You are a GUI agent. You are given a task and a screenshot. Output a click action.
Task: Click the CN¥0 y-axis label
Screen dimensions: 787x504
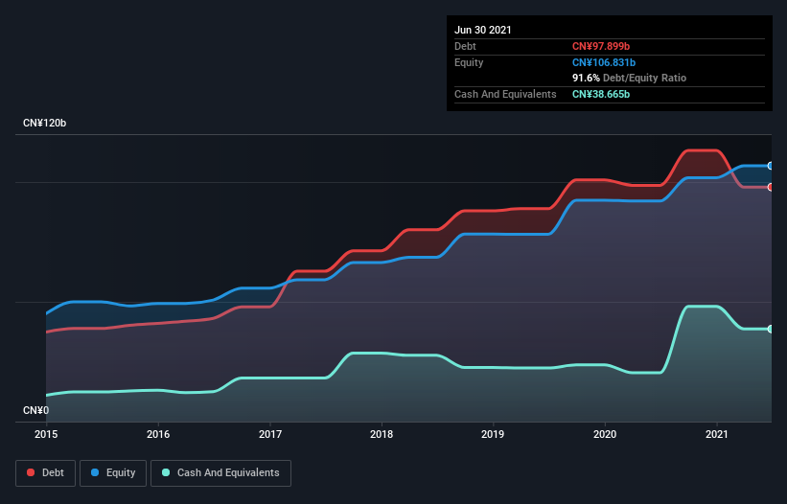(36, 410)
